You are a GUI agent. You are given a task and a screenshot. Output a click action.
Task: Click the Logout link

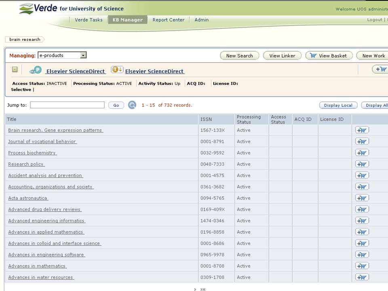[x=375, y=19]
